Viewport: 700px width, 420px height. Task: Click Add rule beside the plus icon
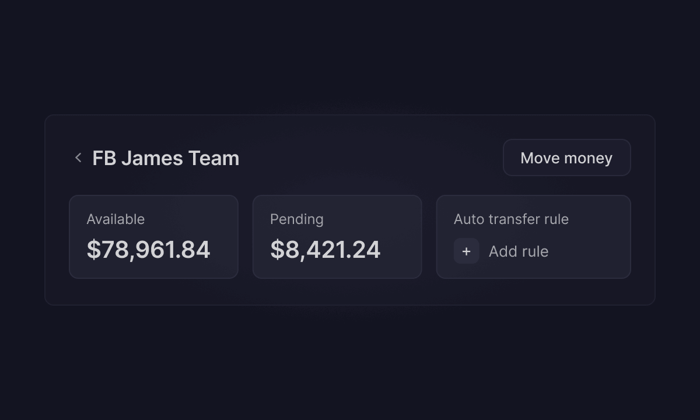point(519,251)
